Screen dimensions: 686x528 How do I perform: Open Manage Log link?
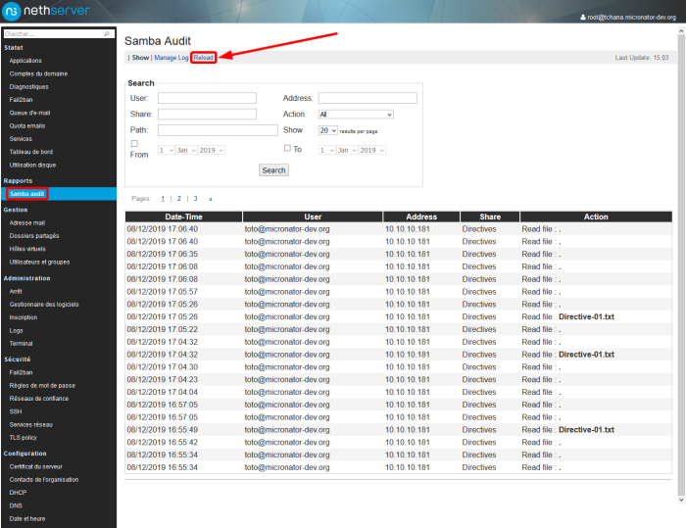coord(171,57)
